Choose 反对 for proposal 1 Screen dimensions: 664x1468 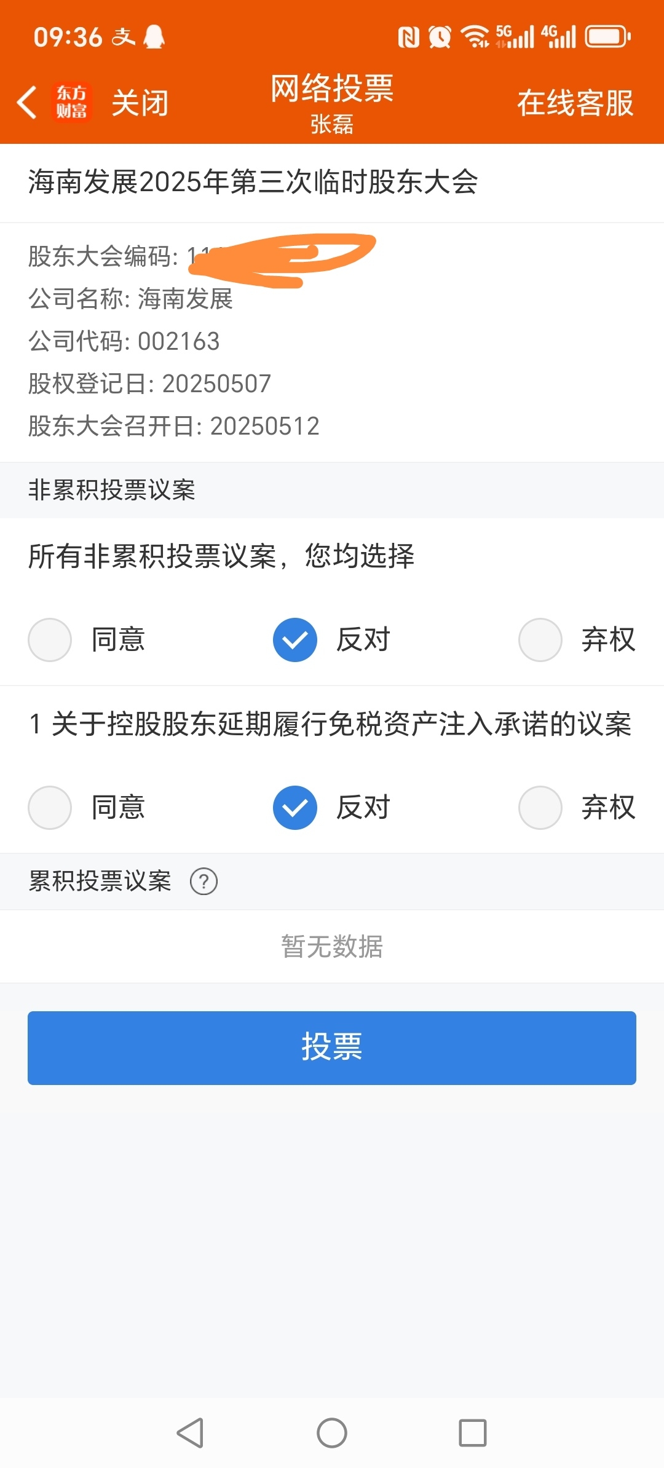click(295, 808)
